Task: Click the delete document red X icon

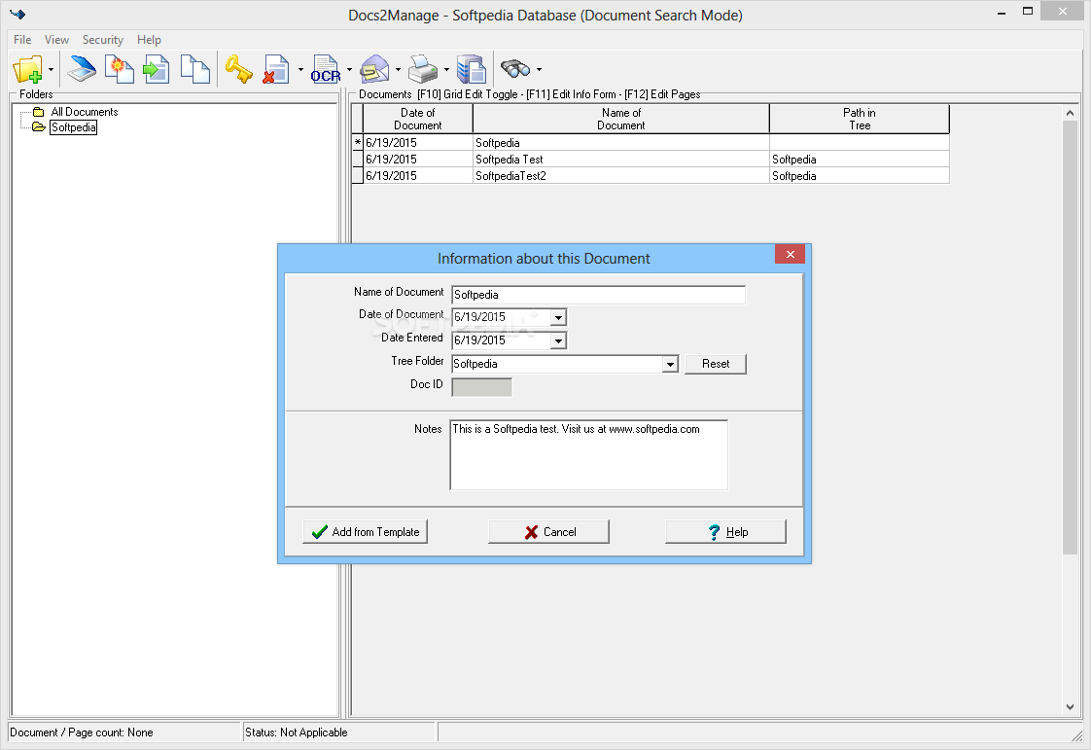Action: point(276,70)
